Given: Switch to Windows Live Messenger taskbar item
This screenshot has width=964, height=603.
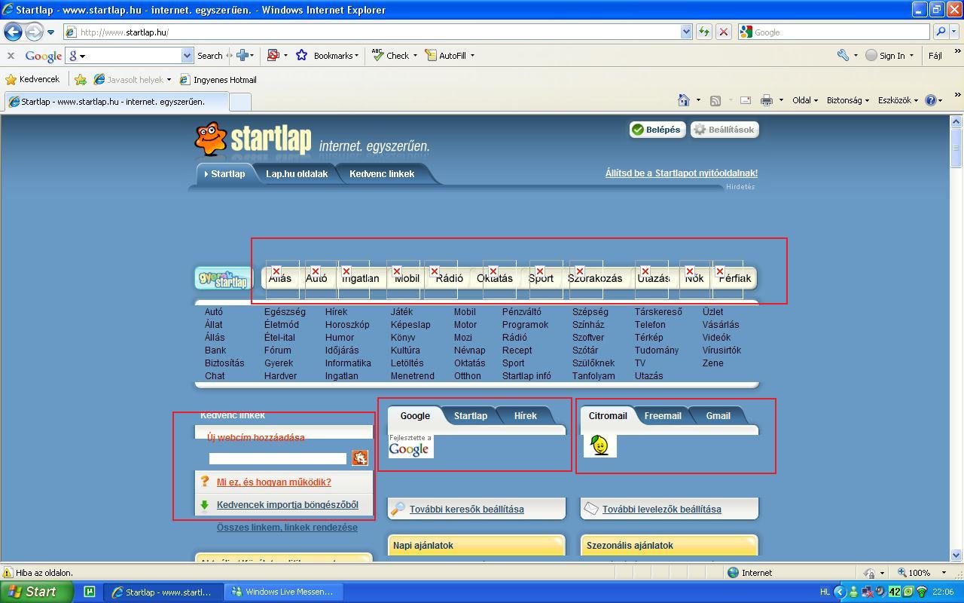Looking at the screenshot, I should pos(285,592).
